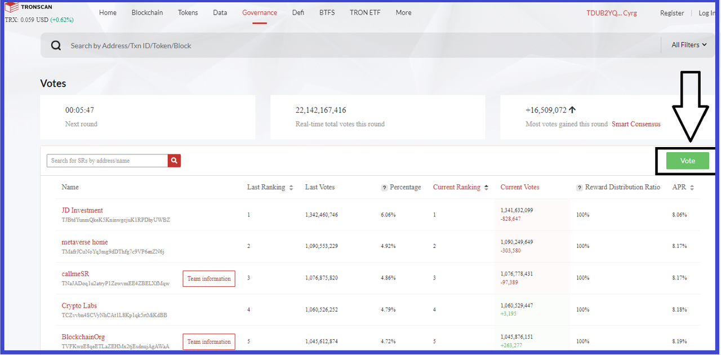The image size is (721, 355).
Task: Select the Governance menu
Action: [x=260, y=12]
